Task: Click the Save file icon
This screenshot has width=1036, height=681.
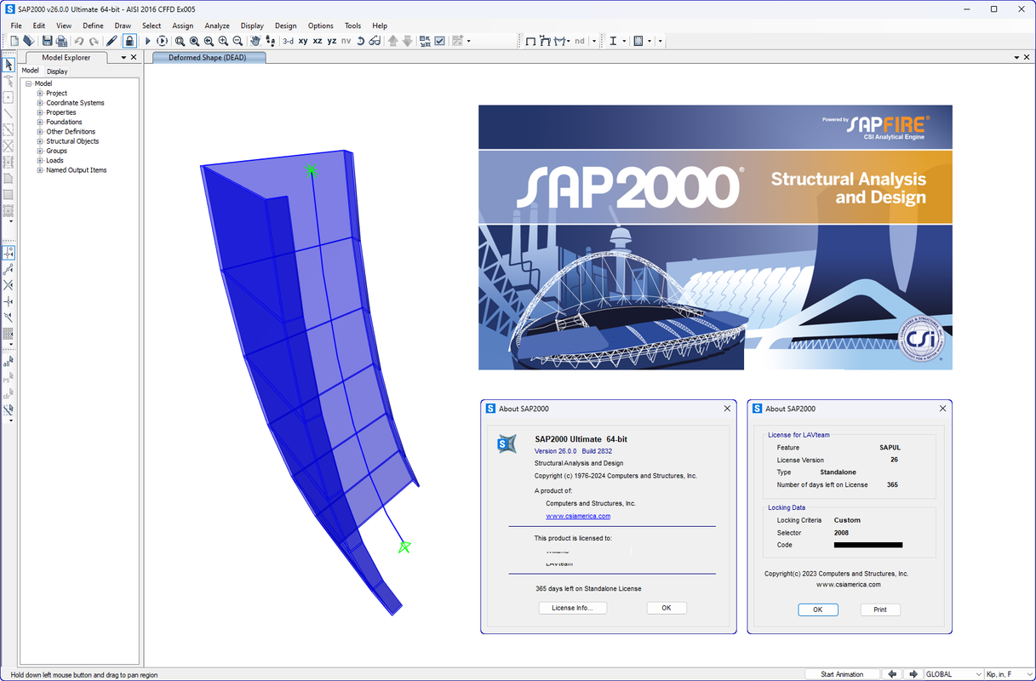Action: 48,41
